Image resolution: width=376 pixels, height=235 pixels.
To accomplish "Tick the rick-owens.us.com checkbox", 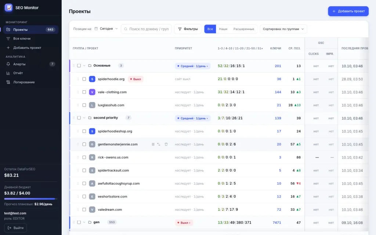I will pos(84,157).
